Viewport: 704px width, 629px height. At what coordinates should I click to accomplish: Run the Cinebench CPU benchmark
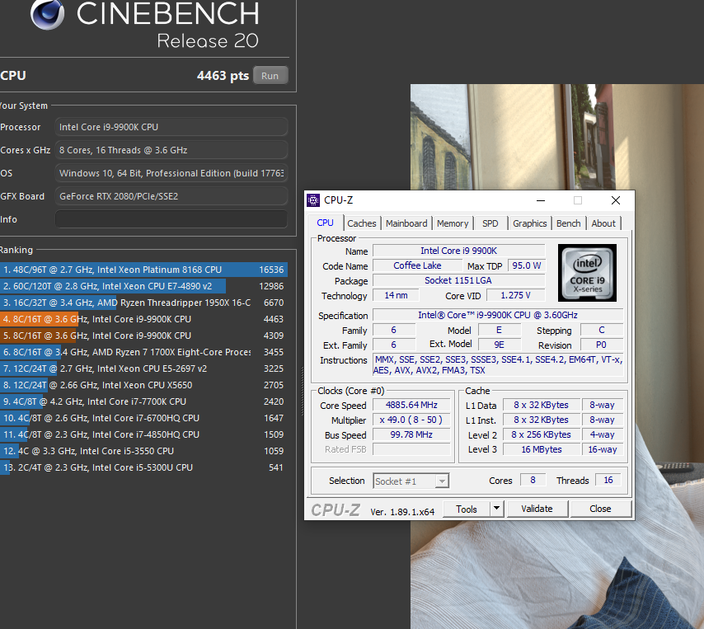click(270, 75)
